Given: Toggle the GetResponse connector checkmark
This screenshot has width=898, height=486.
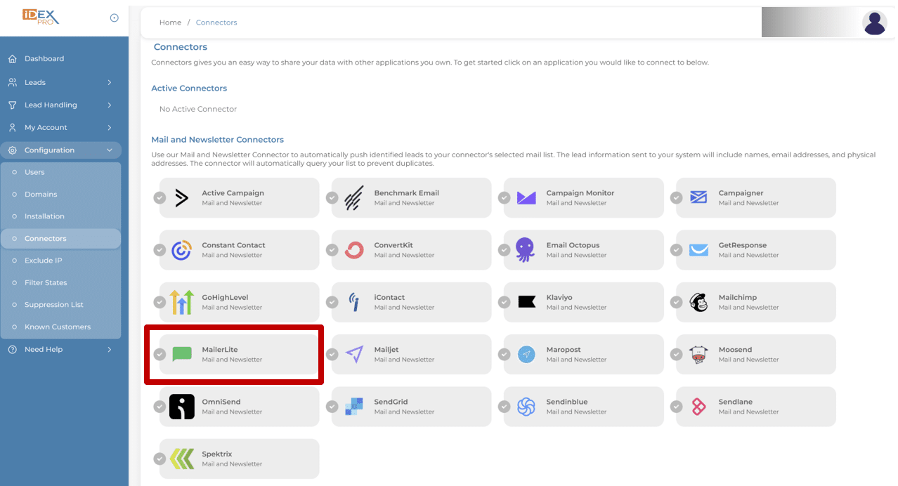Looking at the screenshot, I should [677, 250].
